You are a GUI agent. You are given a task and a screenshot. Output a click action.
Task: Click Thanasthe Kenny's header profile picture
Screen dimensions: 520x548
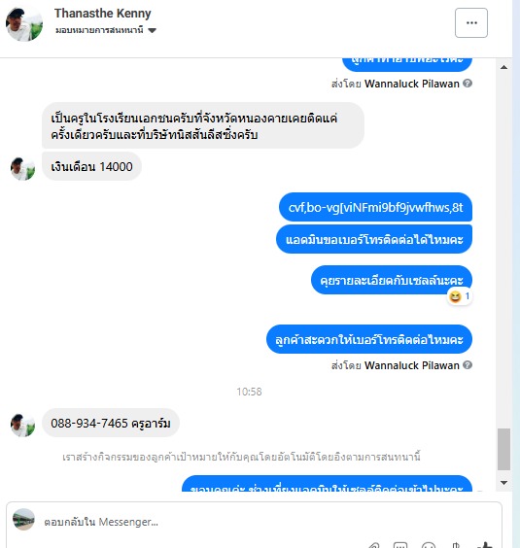coord(24,24)
